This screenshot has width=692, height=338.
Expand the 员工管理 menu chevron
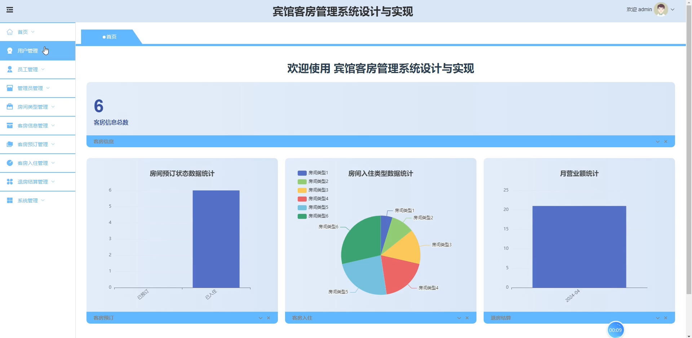coord(43,69)
